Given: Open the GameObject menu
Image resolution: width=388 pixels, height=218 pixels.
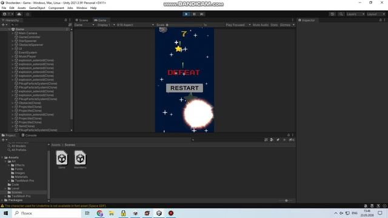Looking at the screenshot, I should pyautogui.click(x=37, y=8).
